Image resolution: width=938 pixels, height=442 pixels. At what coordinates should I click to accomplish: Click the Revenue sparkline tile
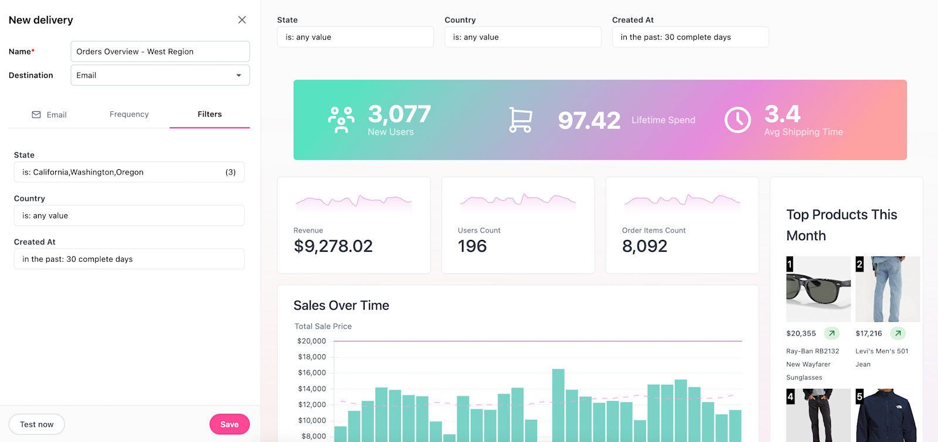tap(354, 225)
